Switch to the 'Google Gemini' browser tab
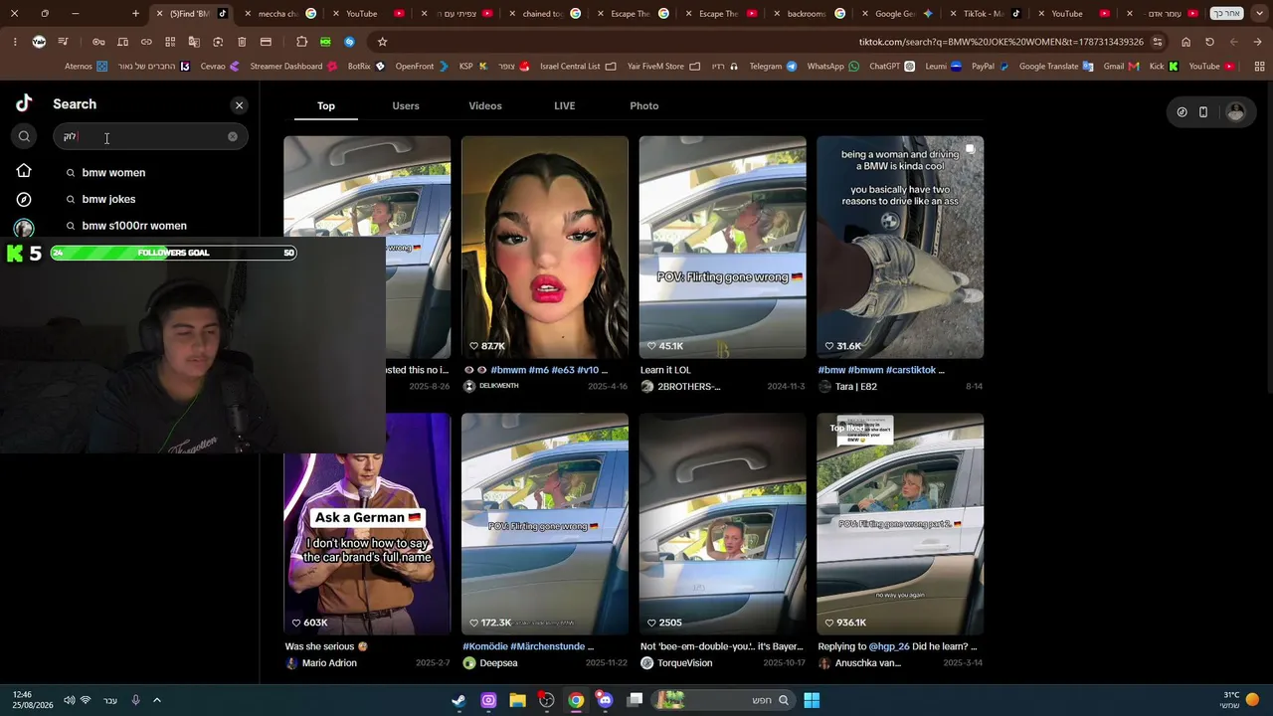Viewport: 1273px width, 716px height. (899, 14)
